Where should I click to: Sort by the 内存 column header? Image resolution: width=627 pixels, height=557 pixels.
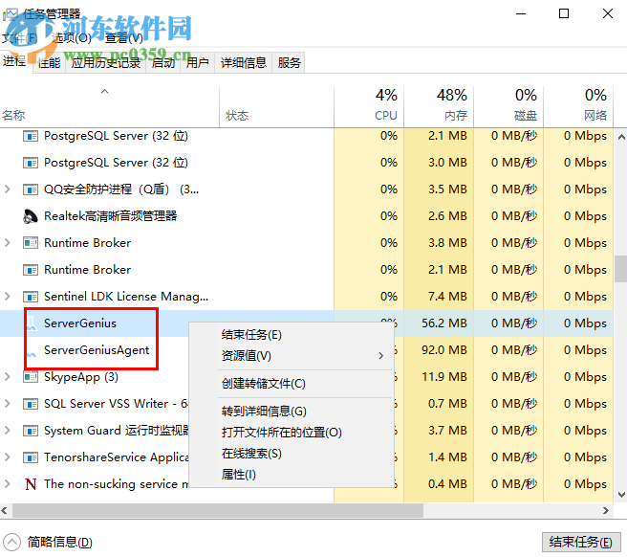tap(439, 106)
